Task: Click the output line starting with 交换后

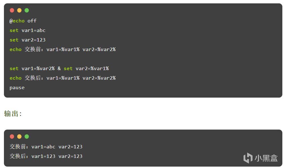Action: tap(46, 156)
